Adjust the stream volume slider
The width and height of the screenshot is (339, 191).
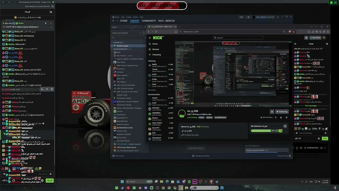tap(313, 148)
